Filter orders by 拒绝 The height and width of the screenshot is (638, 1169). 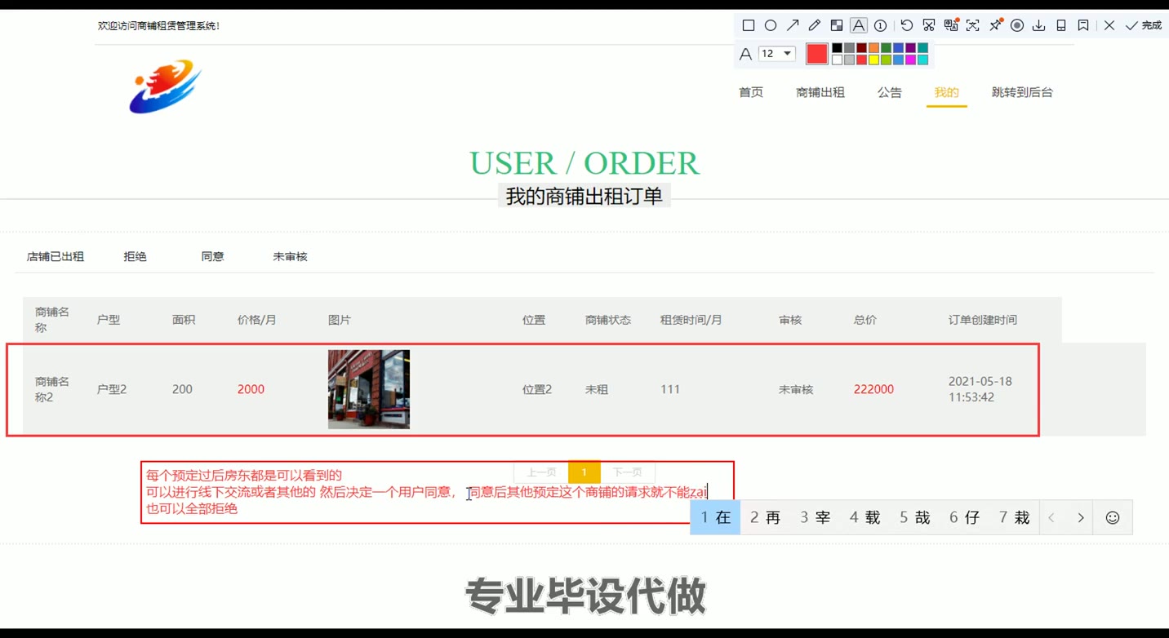tap(135, 256)
